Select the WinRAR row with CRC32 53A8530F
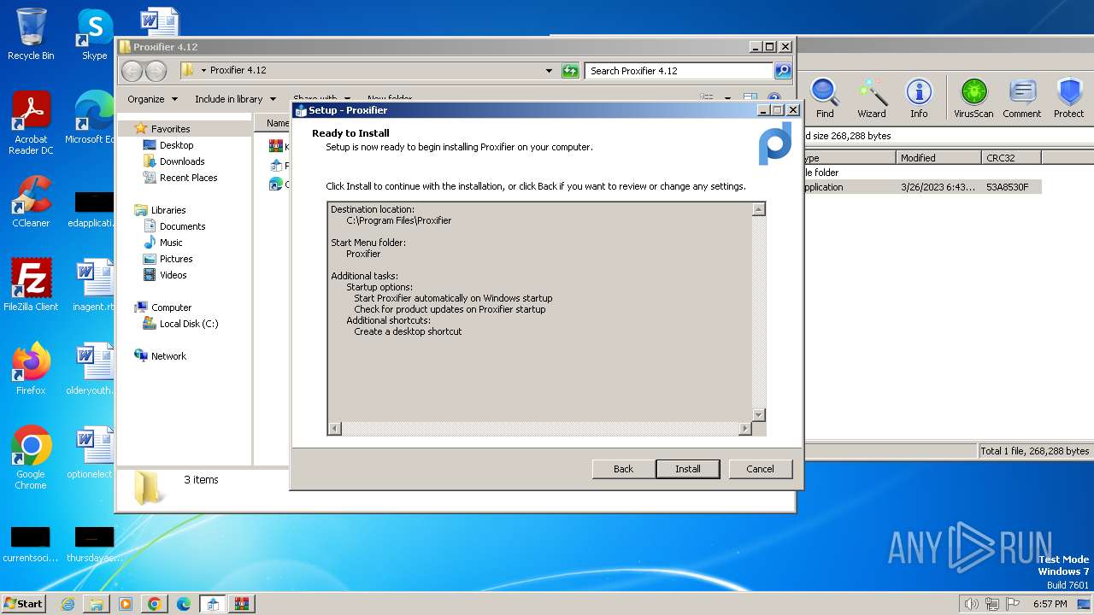 [921, 187]
